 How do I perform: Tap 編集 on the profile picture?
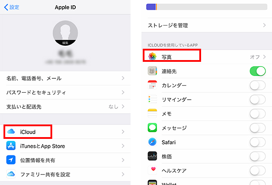point(65,43)
